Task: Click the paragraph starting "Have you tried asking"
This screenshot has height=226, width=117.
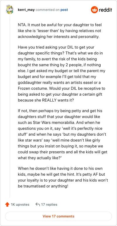Action: pos(62,74)
